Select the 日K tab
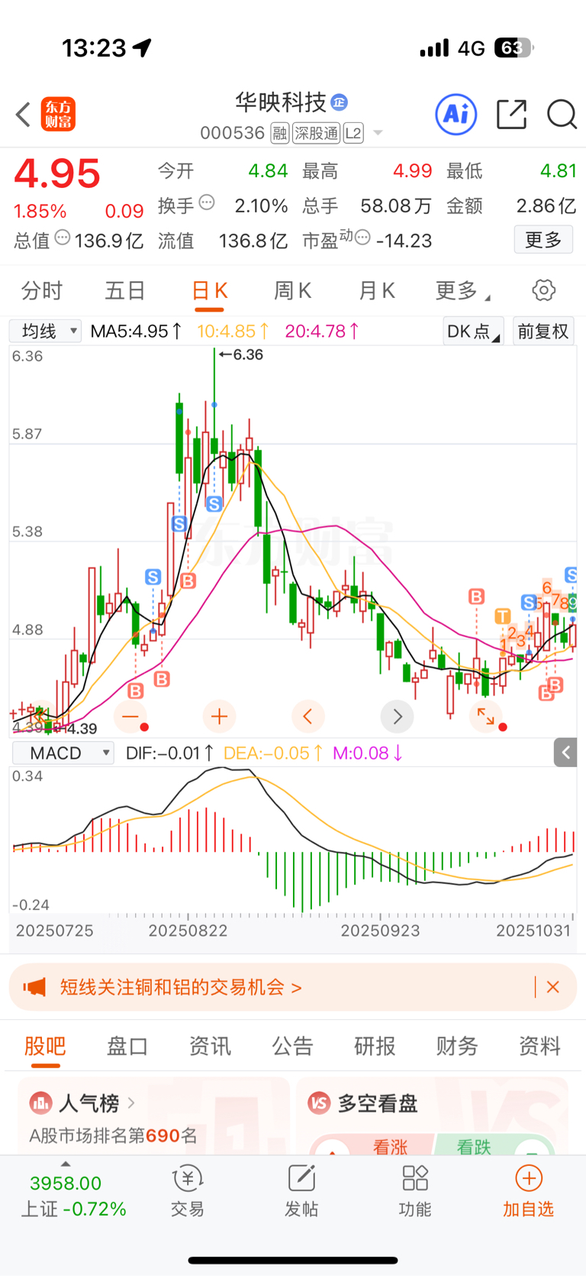Image resolution: width=586 pixels, height=1276 pixels. 209,291
